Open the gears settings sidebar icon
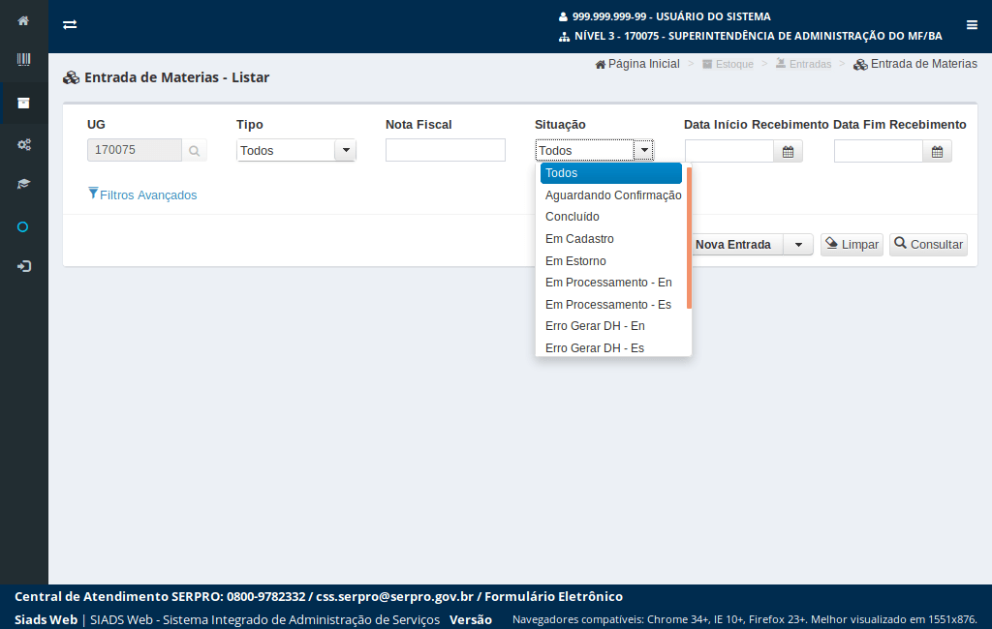This screenshot has width=992, height=629. (x=23, y=145)
